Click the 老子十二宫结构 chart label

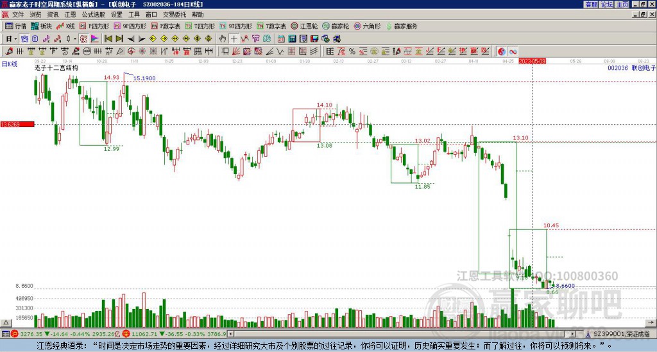pos(56,67)
